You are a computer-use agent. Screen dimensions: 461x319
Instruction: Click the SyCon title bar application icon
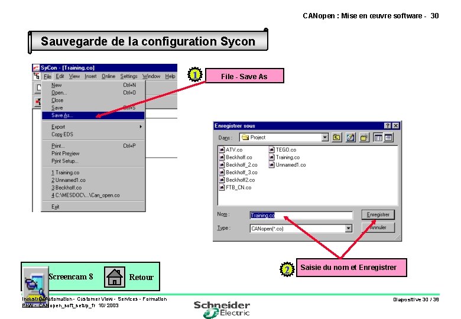point(36,68)
